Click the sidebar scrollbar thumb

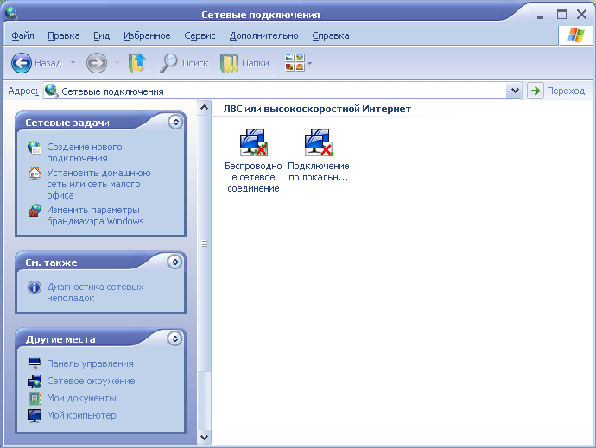204,243
